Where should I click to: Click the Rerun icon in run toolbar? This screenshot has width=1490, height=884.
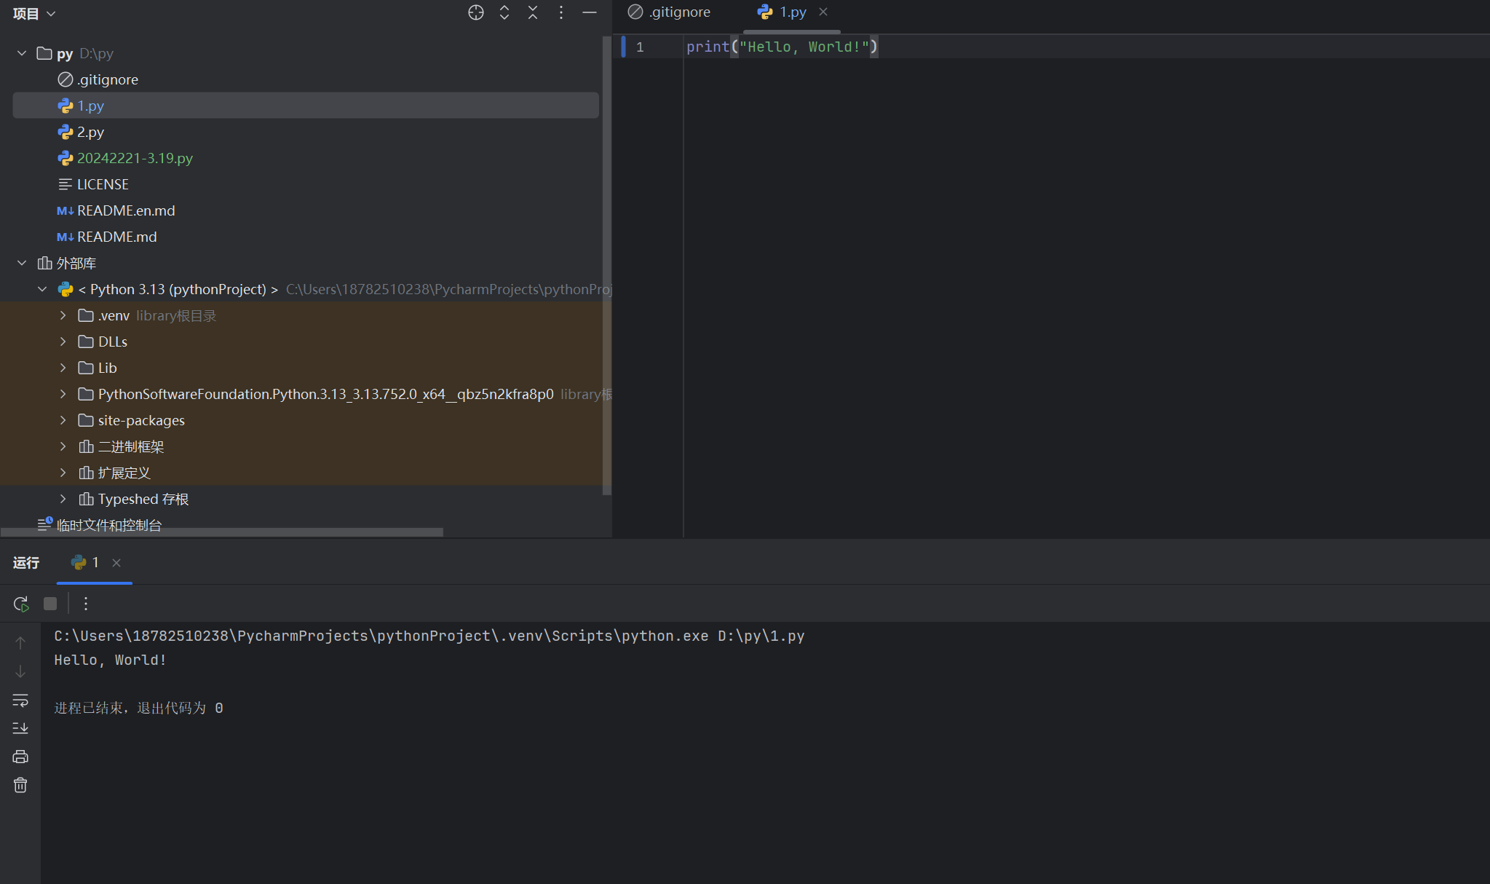[x=21, y=604]
